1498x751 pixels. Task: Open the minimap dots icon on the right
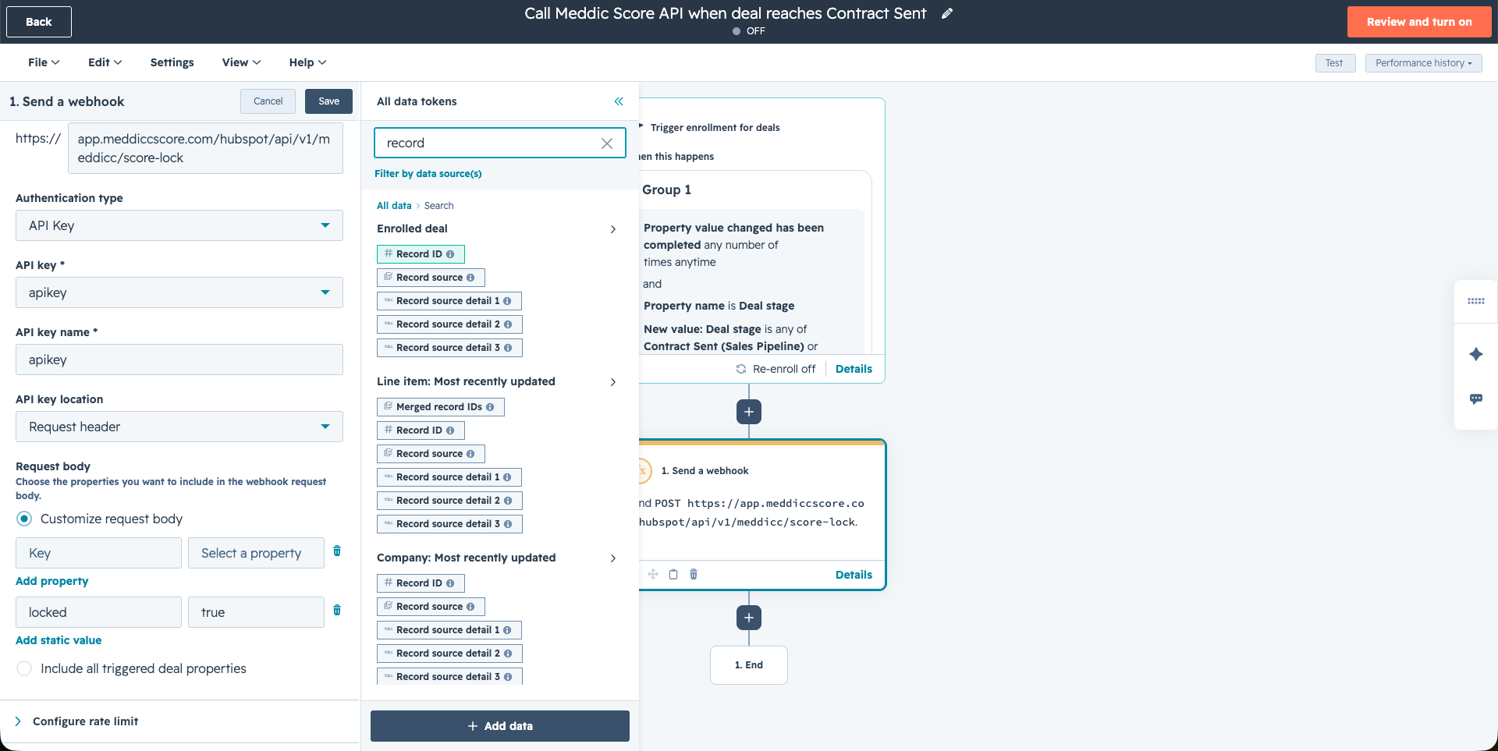[1475, 302]
